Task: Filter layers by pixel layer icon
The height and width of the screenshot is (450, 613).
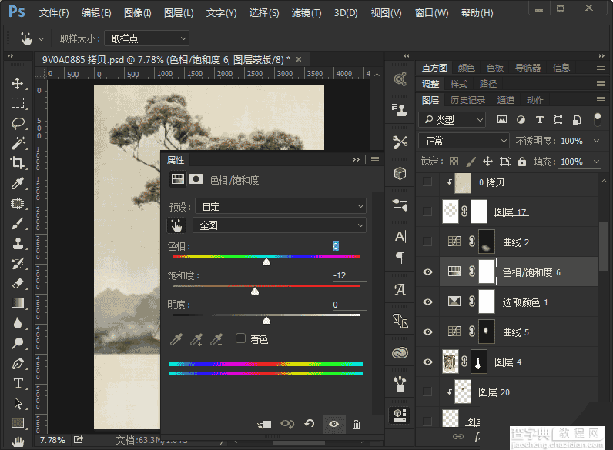Action: 502,119
